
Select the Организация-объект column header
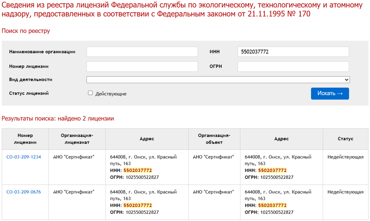(x=214, y=139)
